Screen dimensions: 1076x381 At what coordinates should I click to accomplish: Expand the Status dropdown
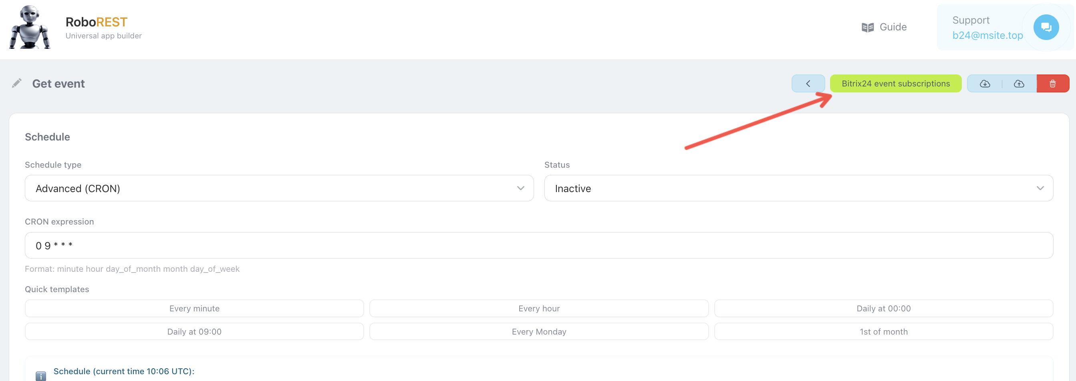[x=798, y=188]
